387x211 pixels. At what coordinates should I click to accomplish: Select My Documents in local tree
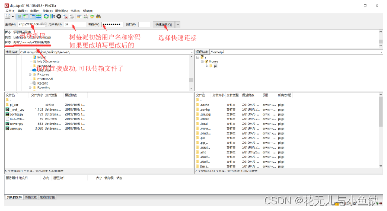[48, 61]
